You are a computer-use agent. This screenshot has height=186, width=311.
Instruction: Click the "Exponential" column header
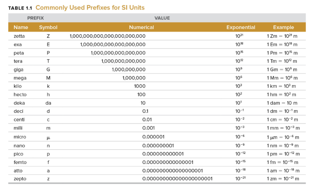(x=241, y=27)
